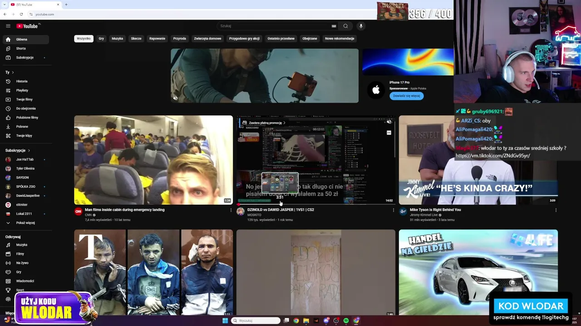Open Główna home page
The width and height of the screenshot is (581, 326).
coord(25,39)
